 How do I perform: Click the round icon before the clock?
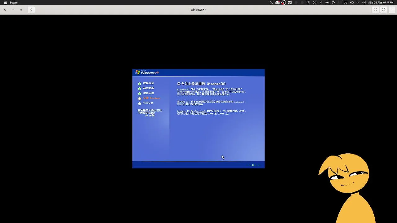364,2
